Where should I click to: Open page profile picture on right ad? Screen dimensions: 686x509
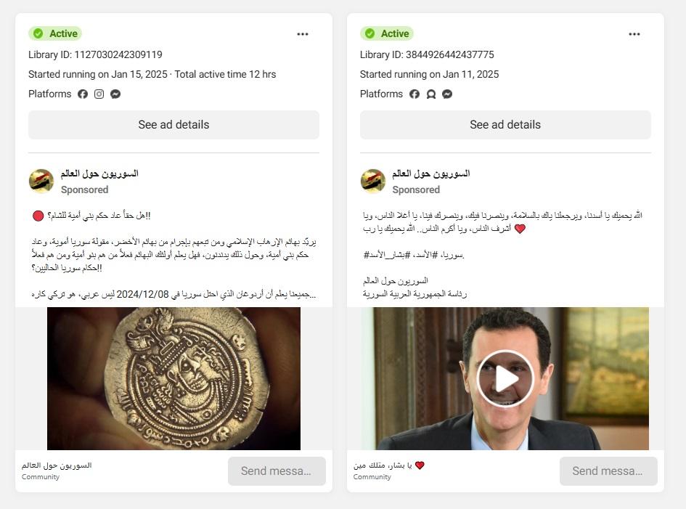372,182
